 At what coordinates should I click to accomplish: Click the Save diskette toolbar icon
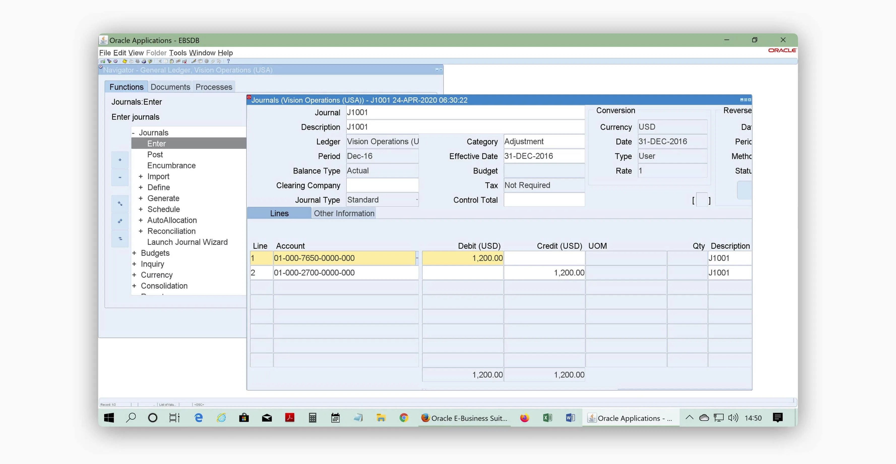click(x=125, y=61)
